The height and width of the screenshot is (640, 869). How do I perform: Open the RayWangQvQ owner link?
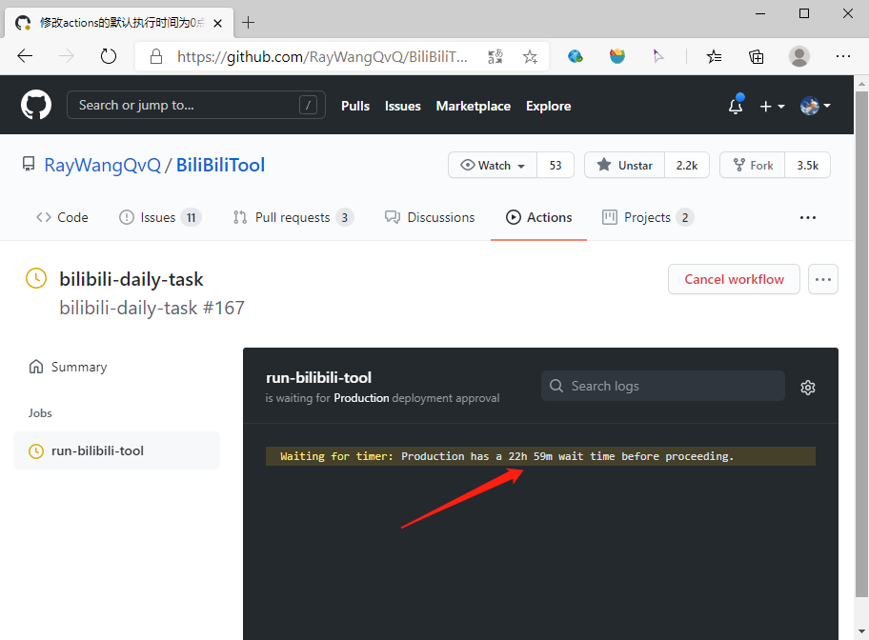pyautogui.click(x=102, y=165)
